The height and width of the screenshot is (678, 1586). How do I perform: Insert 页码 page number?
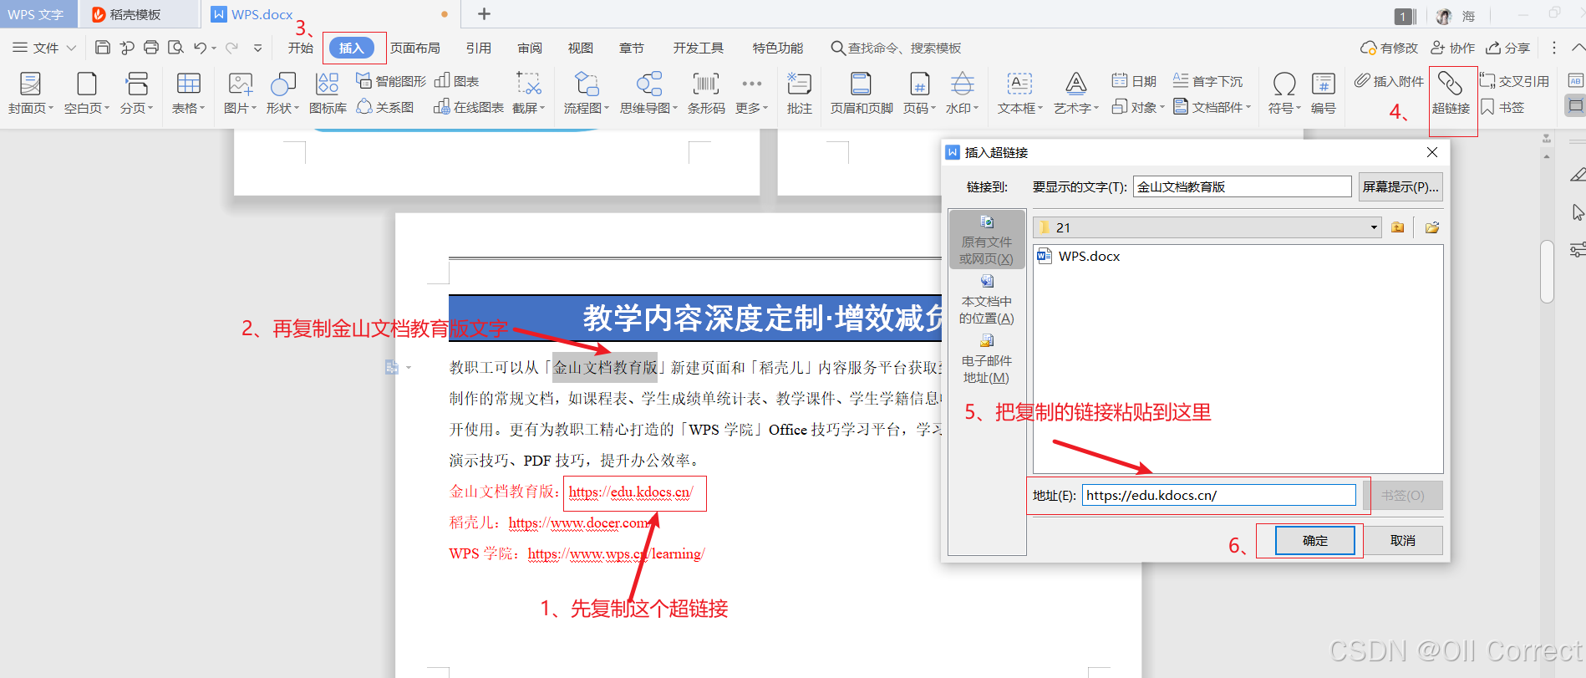click(x=919, y=93)
